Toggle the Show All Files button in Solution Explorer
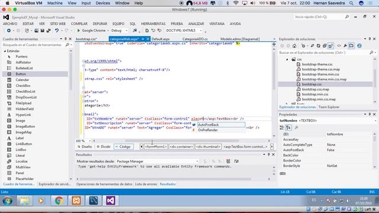The image size is (379, 213). [330, 46]
